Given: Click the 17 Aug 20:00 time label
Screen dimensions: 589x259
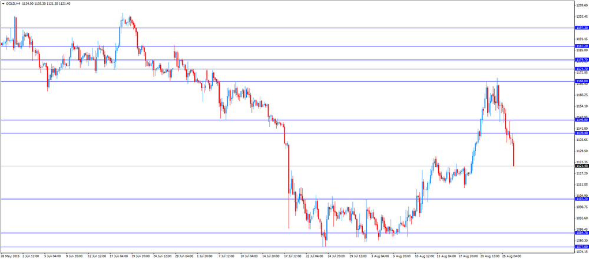Looking at the screenshot, I should (x=467, y=257).
